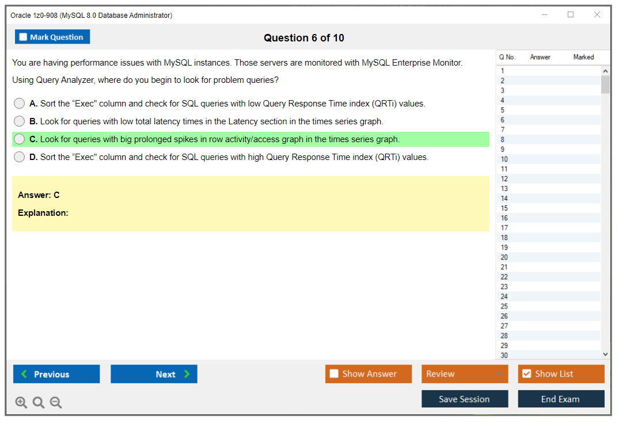
Task: Select radio button for option D
Action: (x=19, y=157)
